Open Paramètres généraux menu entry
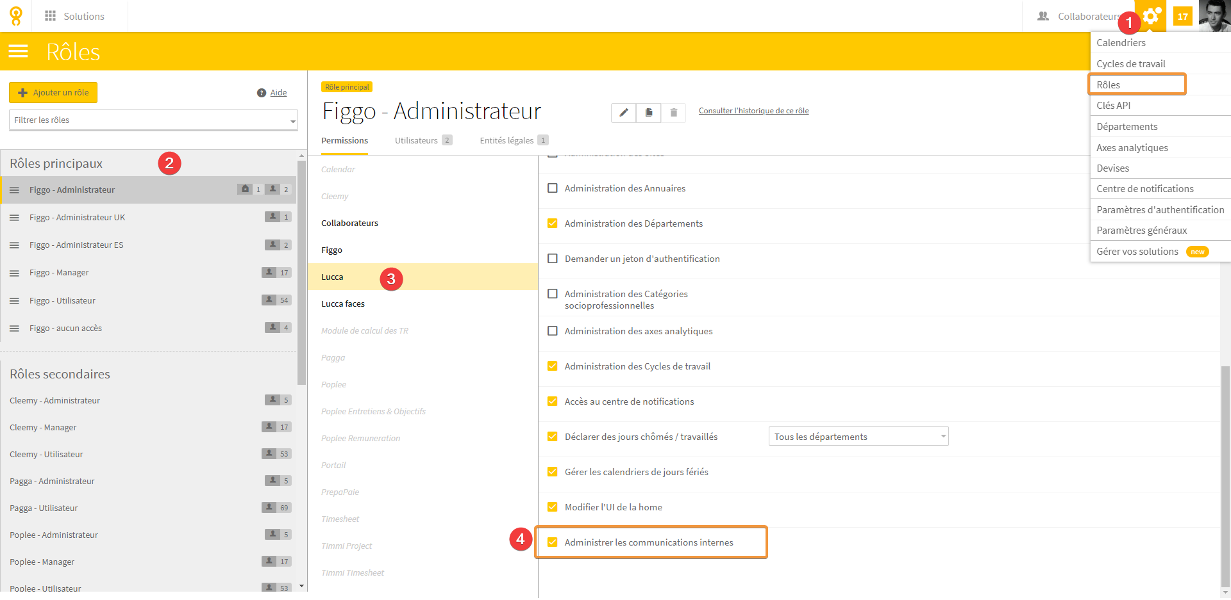Screen dimensions: 1231x600 [1160, 231]
